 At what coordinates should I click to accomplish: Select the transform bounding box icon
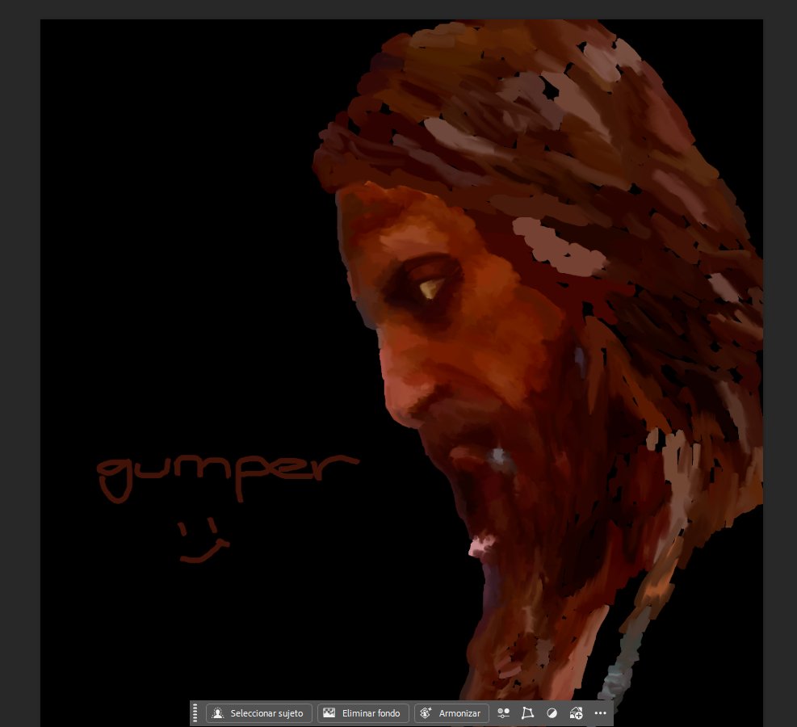pyautogui.click(x=527, y=713)
